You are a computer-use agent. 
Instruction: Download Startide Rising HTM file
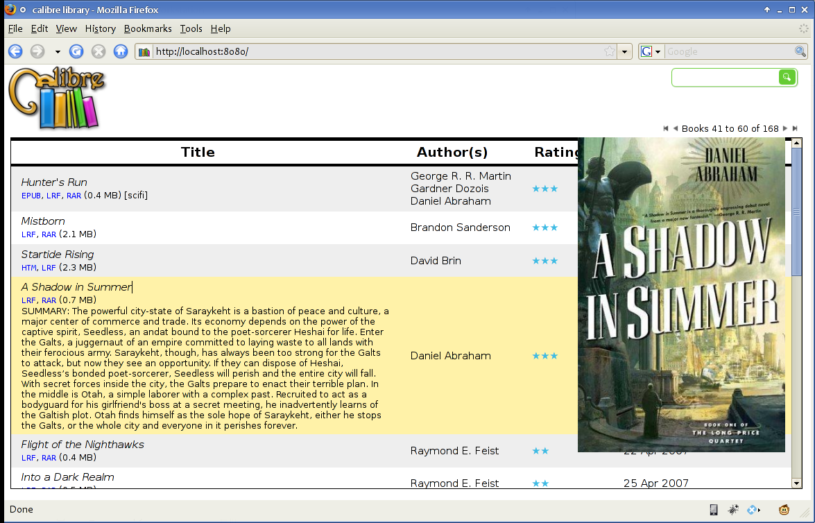coord(29,268)
